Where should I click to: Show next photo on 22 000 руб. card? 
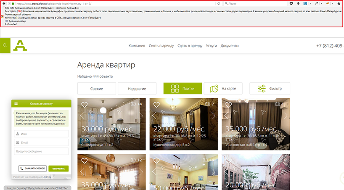point(213,116)
